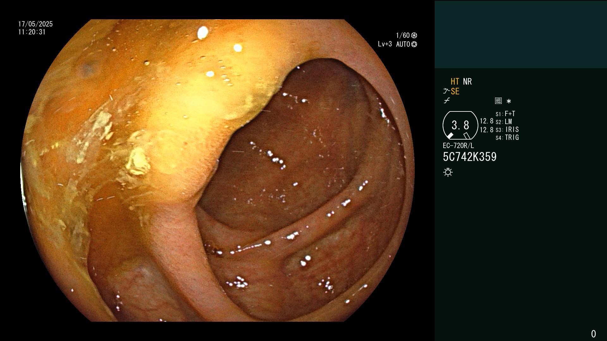607x341 pixels.
Task: Click the structure enhancement curve icon beside SE
Action: point(446,91)
